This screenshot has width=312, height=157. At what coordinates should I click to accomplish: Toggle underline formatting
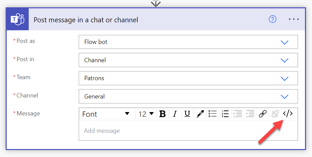pyautogui.click(x=187, y=114)
